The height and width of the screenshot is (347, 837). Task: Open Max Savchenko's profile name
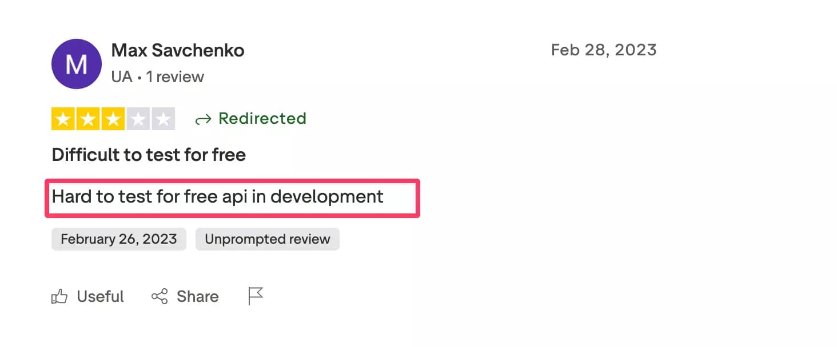coord(177,50)
